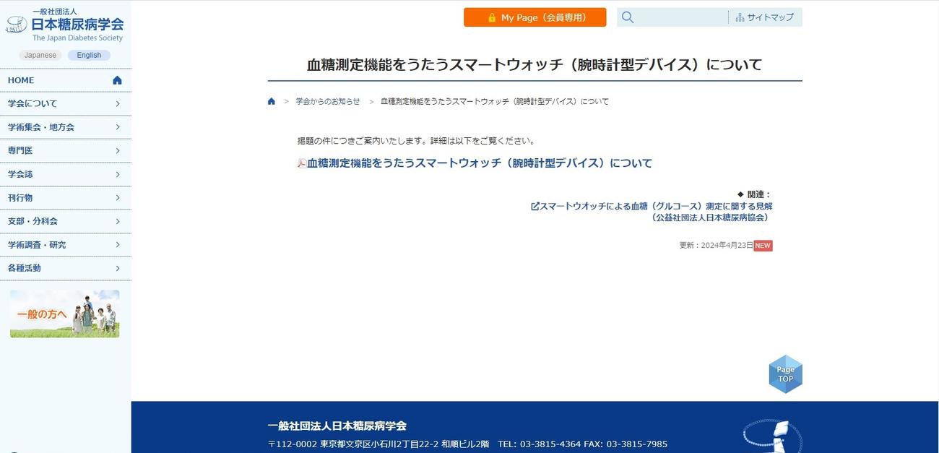Image resolution: width=939 pixels, height=453 pixels.
Task: Click the NEW badge by update date
Action: pos(763,245)
